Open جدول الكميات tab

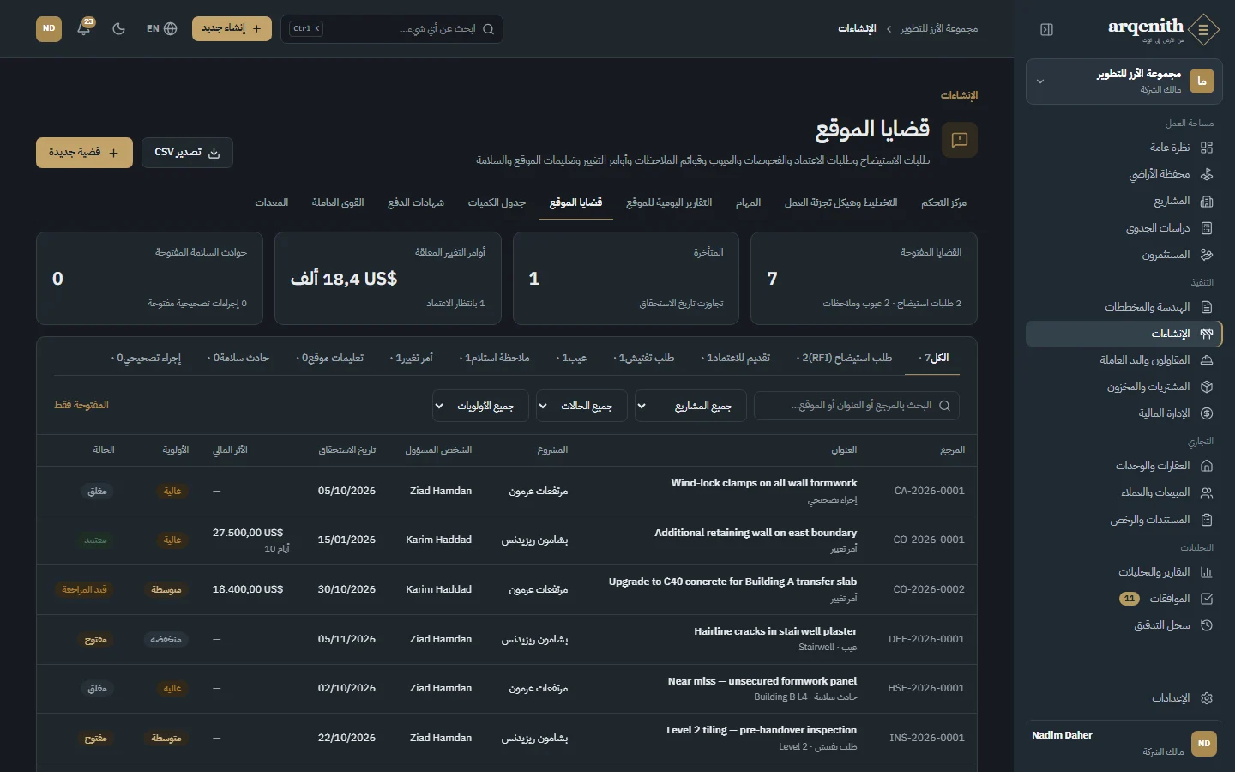tap(497, 202)
